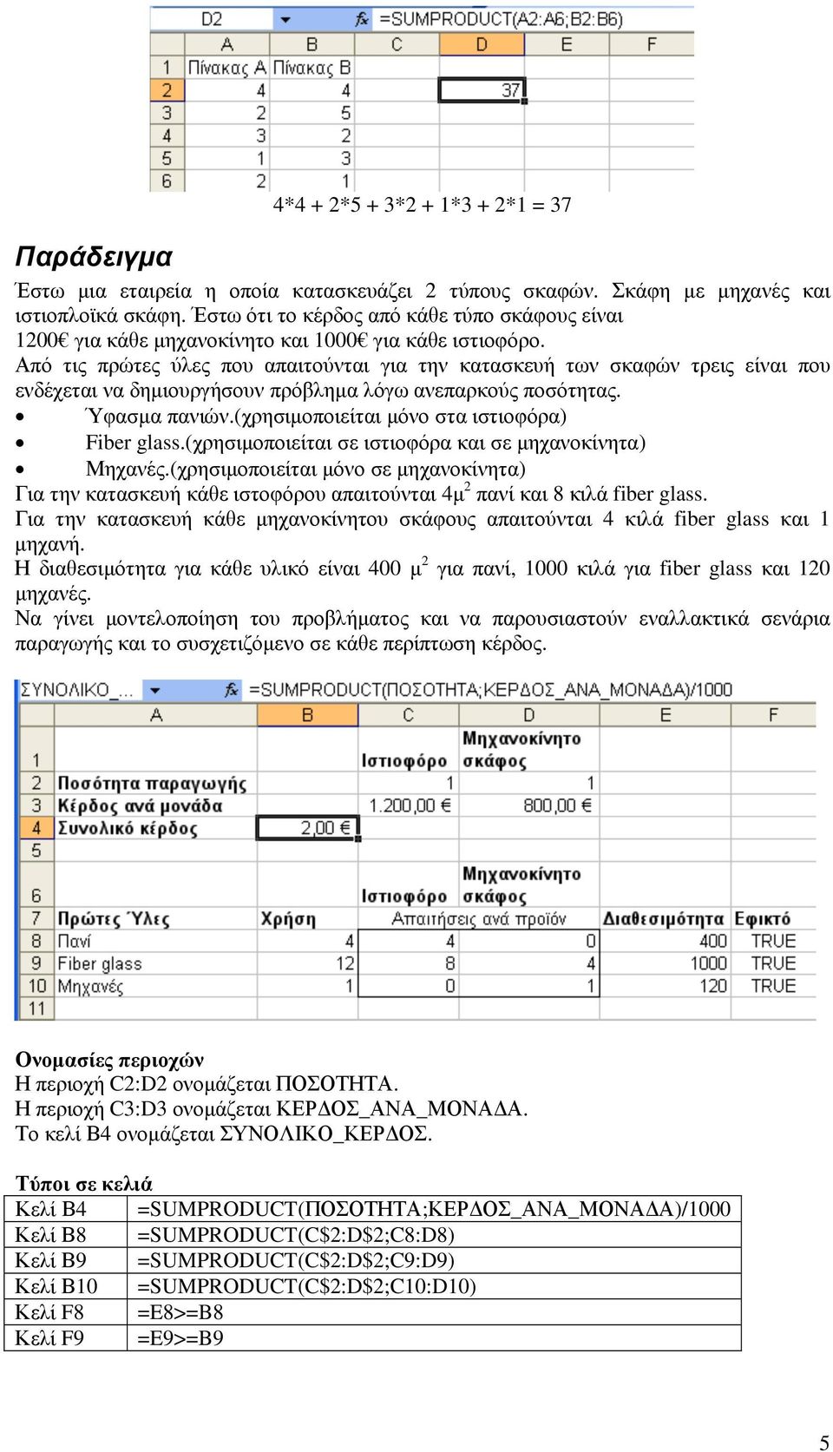Select the TRUE cell in the Fiber glass row
Image resolution: width=833 pixels, height=1452 pixels.
pyautogui.click(x=774, y=963)
